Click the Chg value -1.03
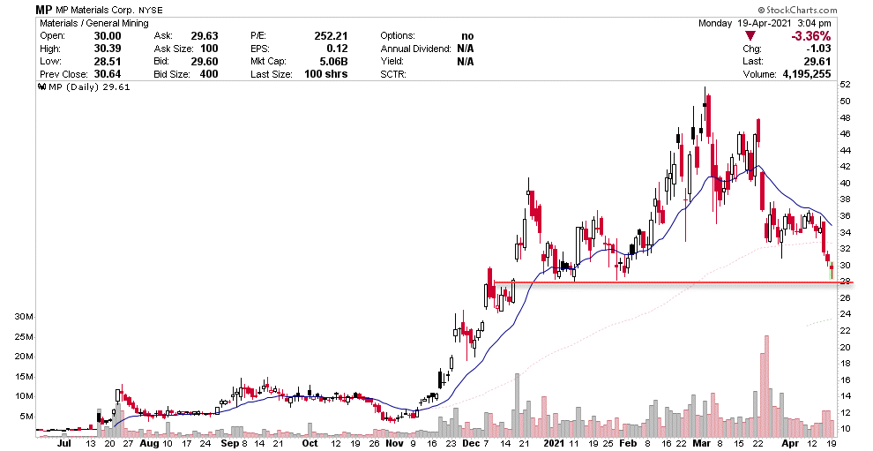Viewport: 873px width, 451px height. [x=820, y=49]
